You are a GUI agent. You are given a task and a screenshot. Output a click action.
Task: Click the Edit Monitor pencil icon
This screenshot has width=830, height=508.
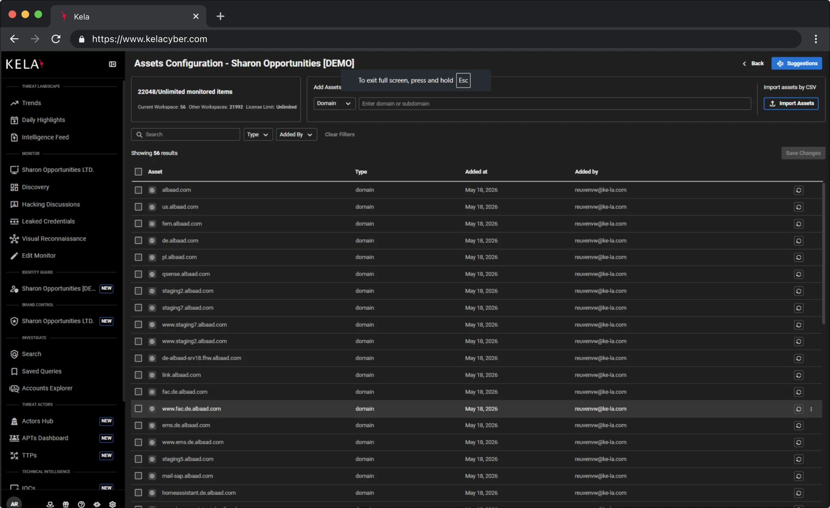[14, 256]
